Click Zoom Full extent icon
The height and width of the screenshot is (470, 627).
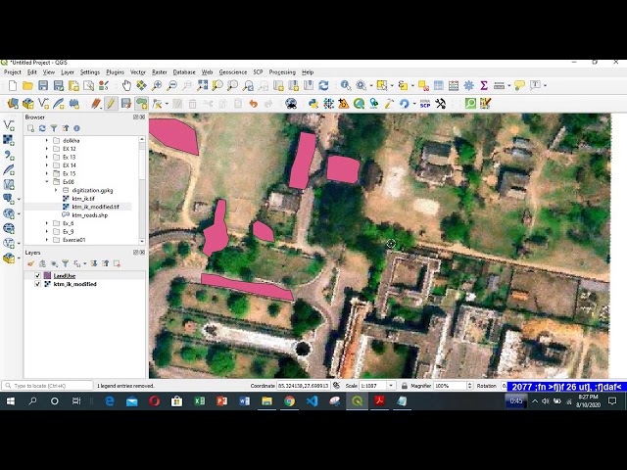pyautogui.click(x=203, y=85)
